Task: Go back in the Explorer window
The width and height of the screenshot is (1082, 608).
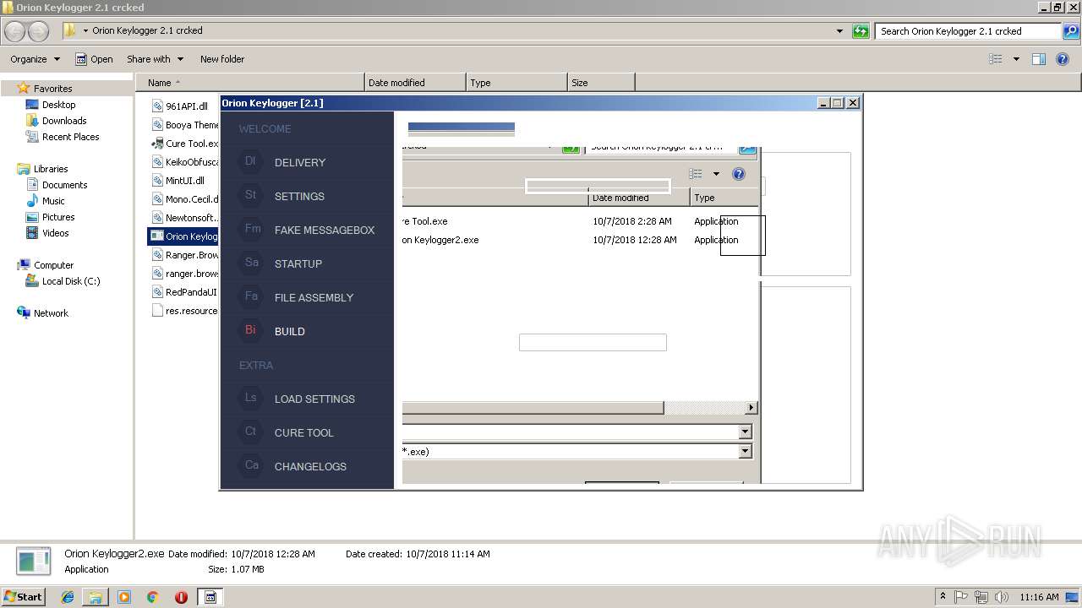Action: point(15,31)
